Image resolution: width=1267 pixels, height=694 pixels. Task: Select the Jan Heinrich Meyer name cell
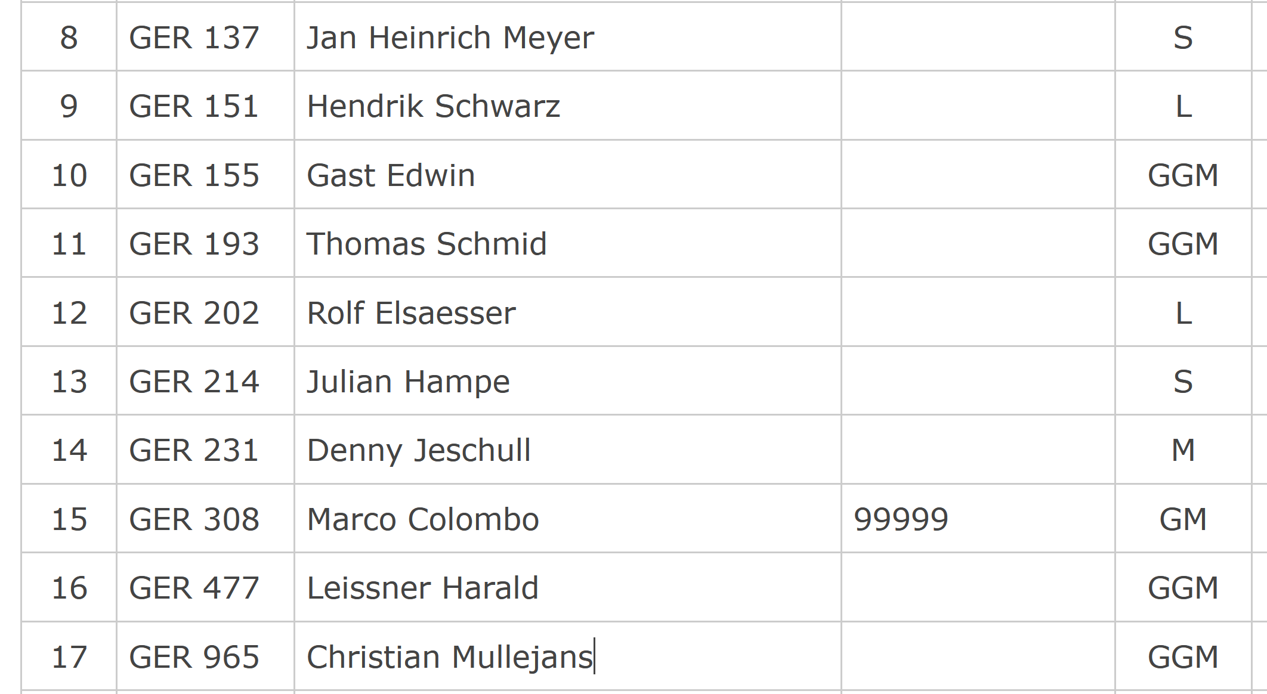(x=567, y=37)
